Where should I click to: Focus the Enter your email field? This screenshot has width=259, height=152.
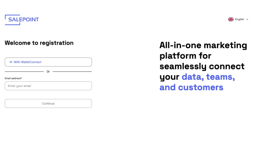point(48,86)
